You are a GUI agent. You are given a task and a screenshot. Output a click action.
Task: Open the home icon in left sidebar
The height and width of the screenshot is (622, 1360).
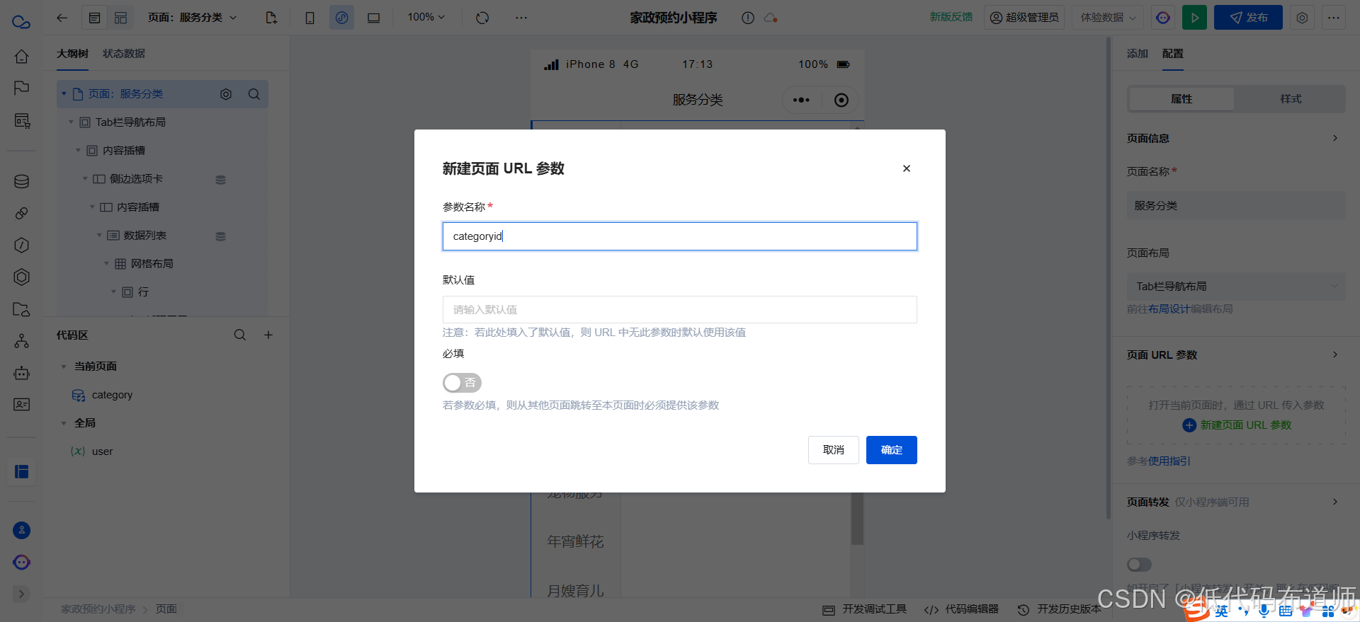[22, 56]
